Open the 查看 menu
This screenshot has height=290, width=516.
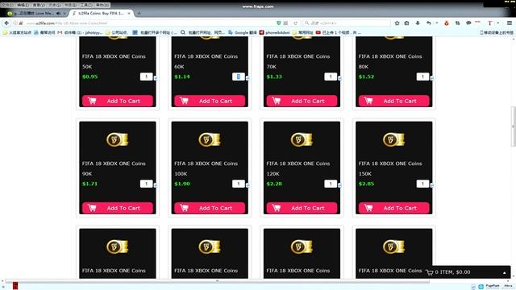(x=39, y=5)
